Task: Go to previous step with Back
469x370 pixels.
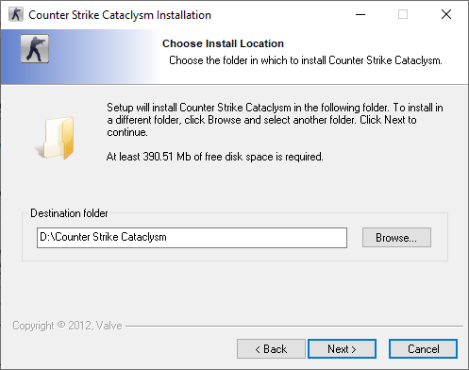Action: [271, 349]
